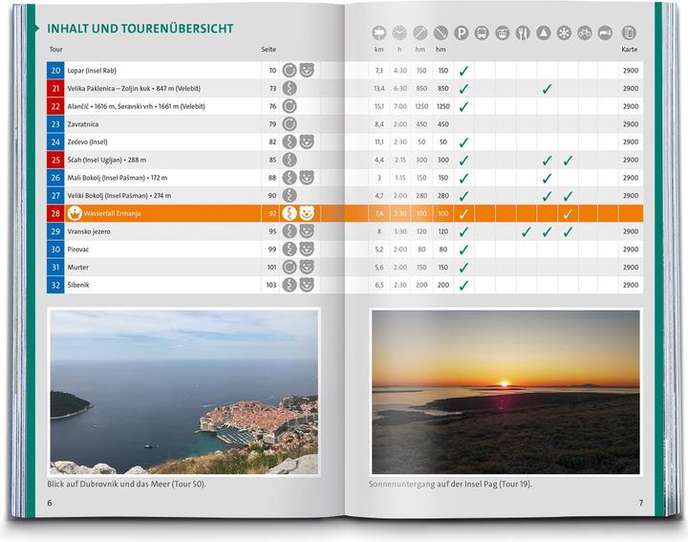This screenshot has width=688, height=542.
Task: Open the Veliki Bokolj (Insel Pašman) entry
Action: coord(118,196)
